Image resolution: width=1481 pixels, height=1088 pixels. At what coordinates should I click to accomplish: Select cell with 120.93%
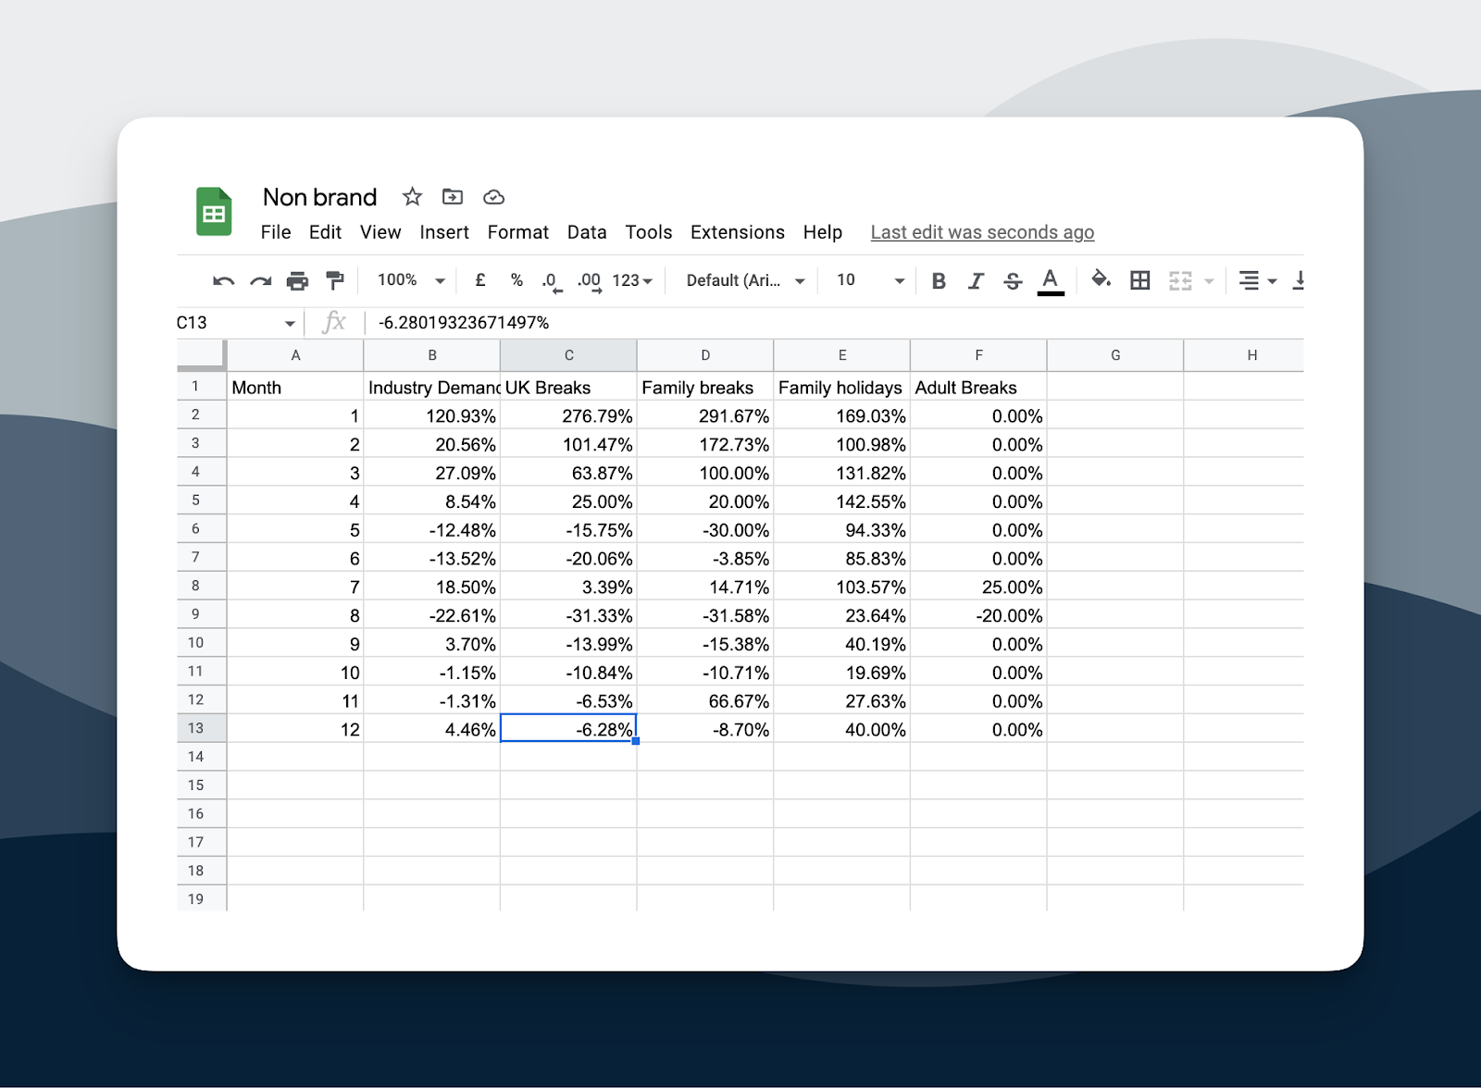[x=432, y=415]
